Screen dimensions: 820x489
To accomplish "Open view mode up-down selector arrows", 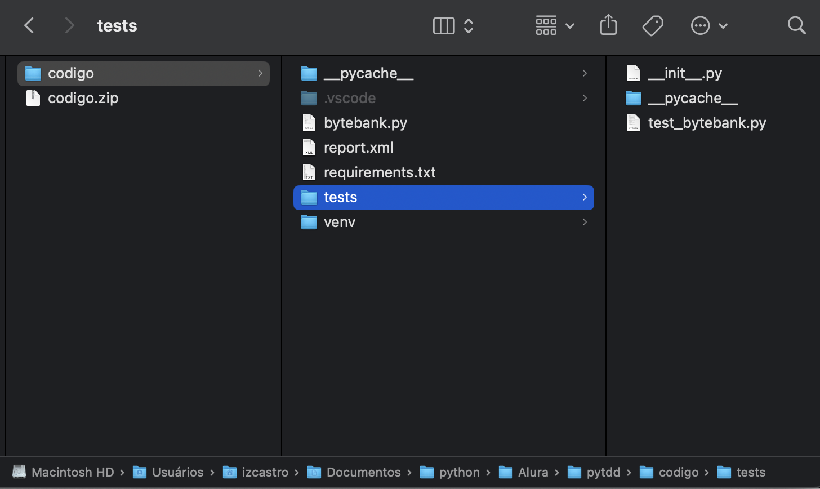I will (469, 25).
